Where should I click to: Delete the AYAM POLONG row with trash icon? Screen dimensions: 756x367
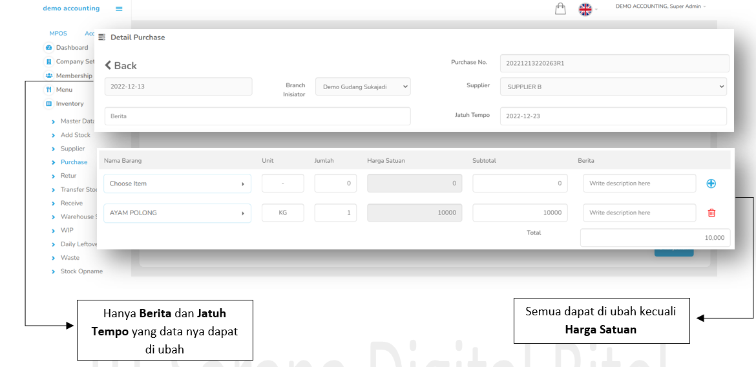tap(711, 213)
